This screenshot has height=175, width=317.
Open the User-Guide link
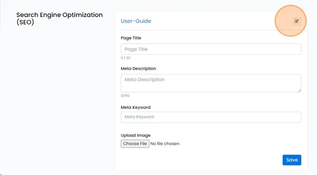(136, 21)
